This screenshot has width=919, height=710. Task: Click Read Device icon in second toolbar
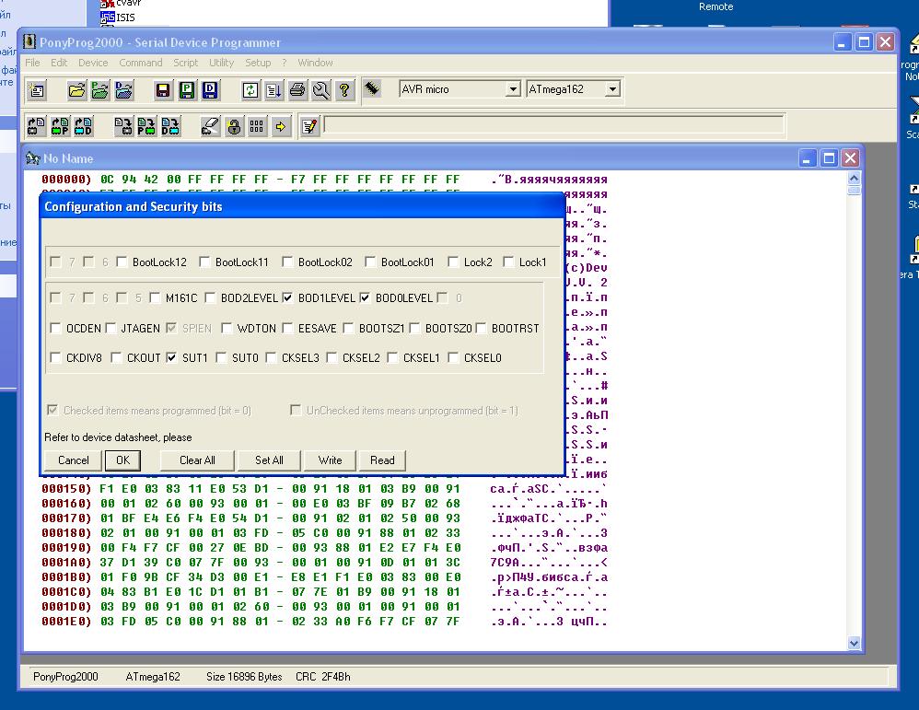(x=36, y=126)
